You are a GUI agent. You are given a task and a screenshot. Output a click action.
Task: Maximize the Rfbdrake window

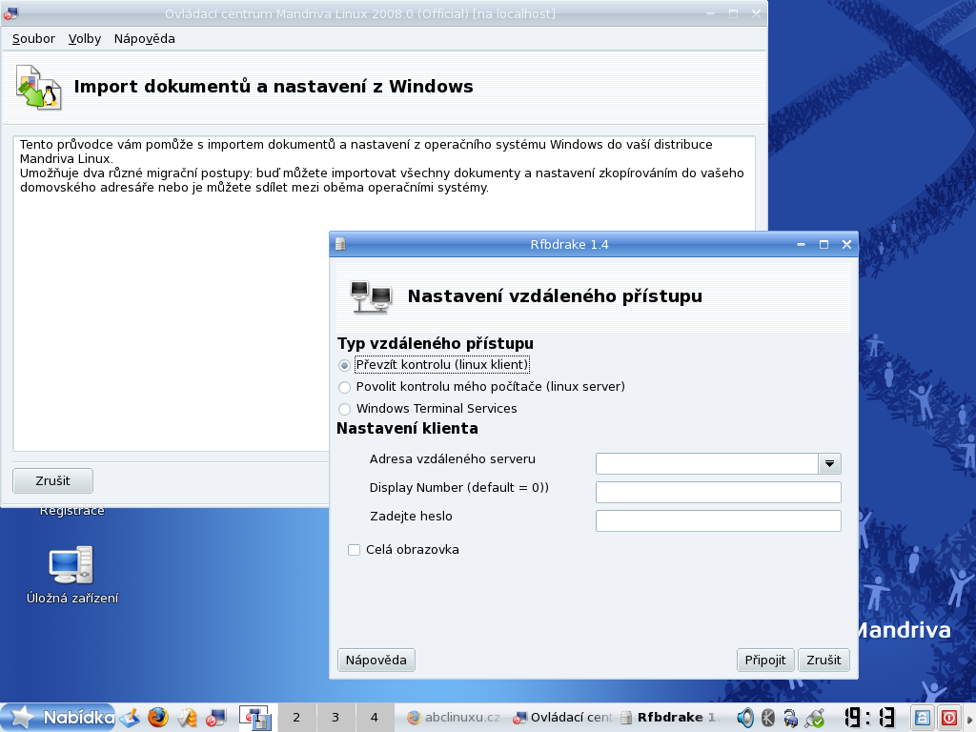click(823, 245)
